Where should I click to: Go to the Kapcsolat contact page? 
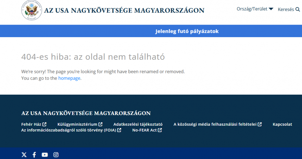click(x=282, y=124)
